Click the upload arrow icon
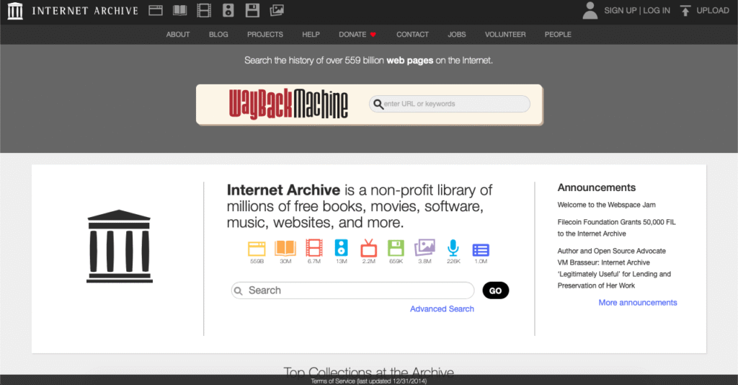Viewport: 738px width, 385px height. click(x=685, y=10)
